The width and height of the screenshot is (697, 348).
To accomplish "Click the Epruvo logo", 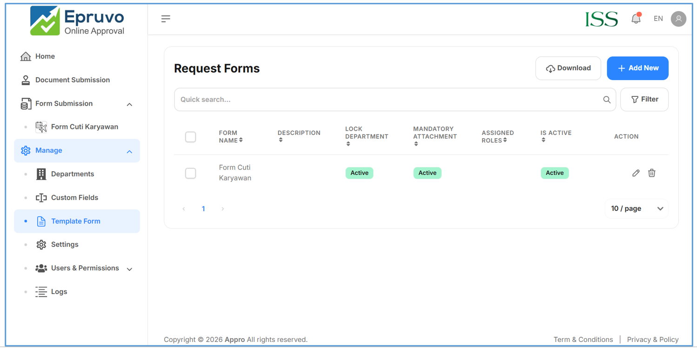I will (x=77, y=21).
